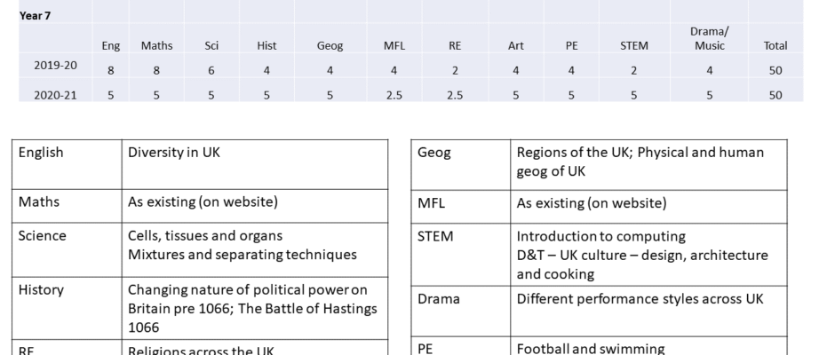Image resolution: width=835 pixels, height=355 pixels.
Task: Select the 2019-20 row label
Action: coord(55,66)
